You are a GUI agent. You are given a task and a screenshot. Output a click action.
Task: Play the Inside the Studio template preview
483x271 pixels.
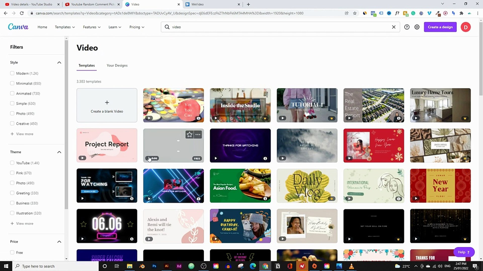216,118
